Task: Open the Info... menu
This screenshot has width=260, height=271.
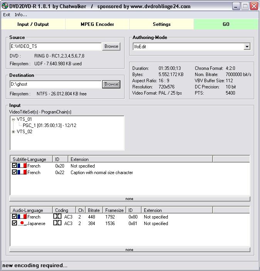Action: 21,15
